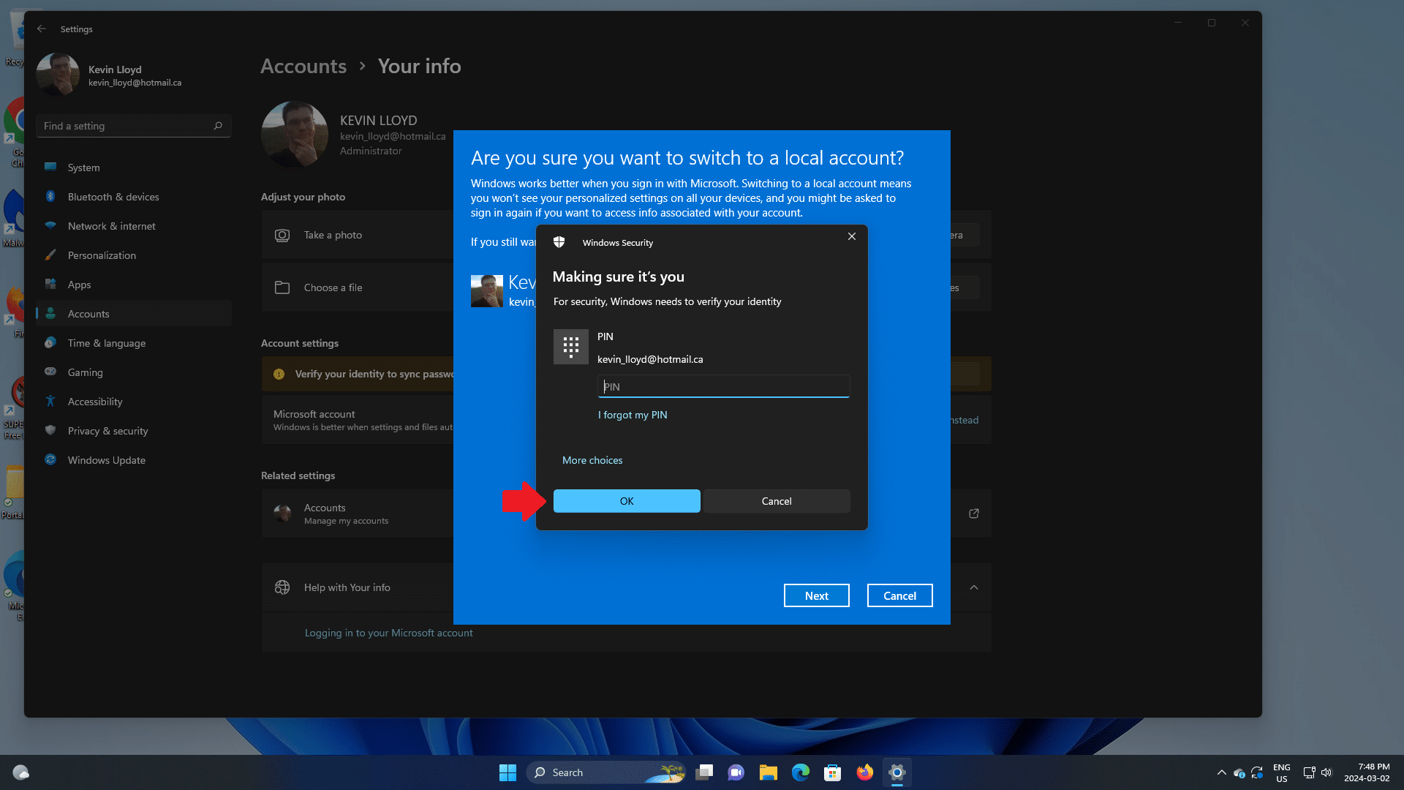1404x790 pixels.
Task: Close the Windows Security dialog
Action: point(851,236)
